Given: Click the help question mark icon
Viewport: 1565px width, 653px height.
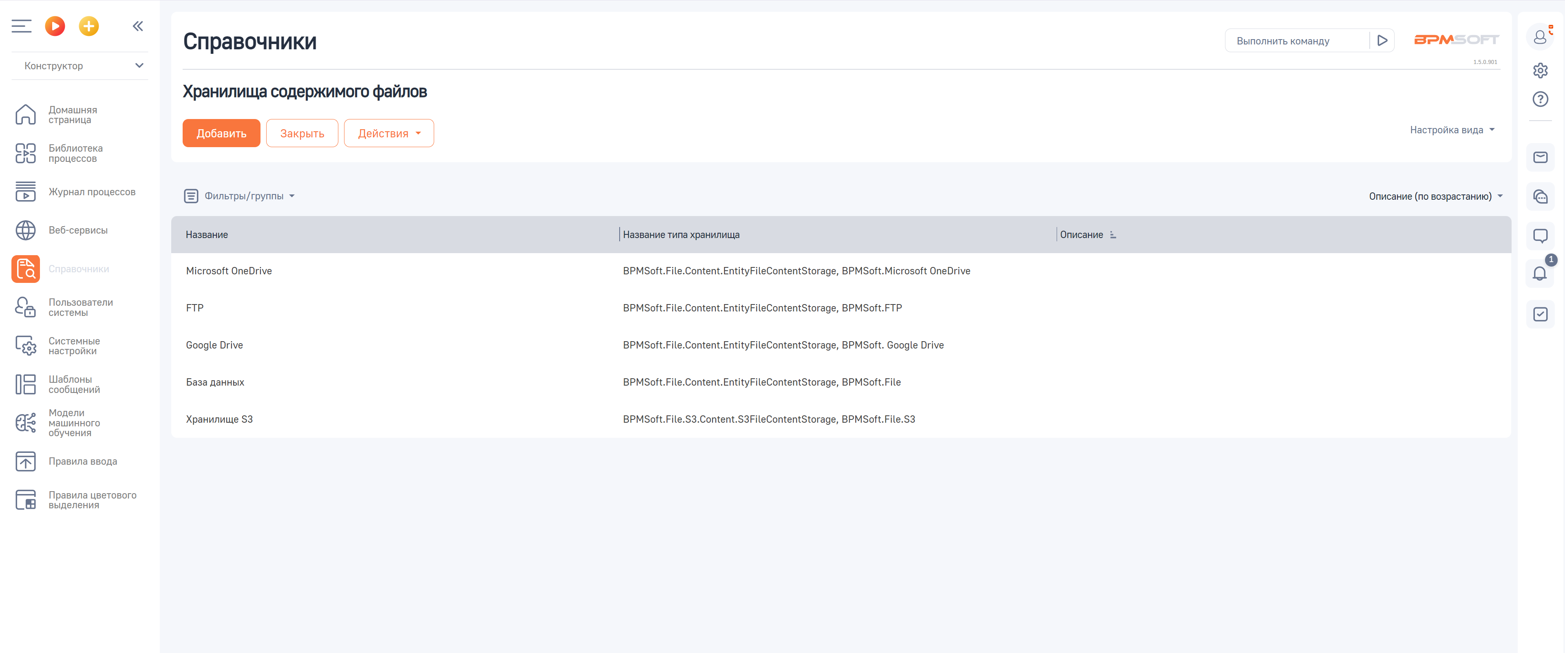Looking at the screenshot, I should pyautogui.click(x=1539, y=99).
